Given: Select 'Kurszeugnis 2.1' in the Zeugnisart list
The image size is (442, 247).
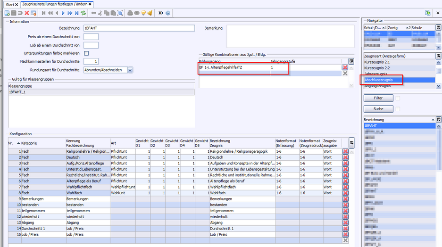Looking at the screenshot, I should point(376,62).
